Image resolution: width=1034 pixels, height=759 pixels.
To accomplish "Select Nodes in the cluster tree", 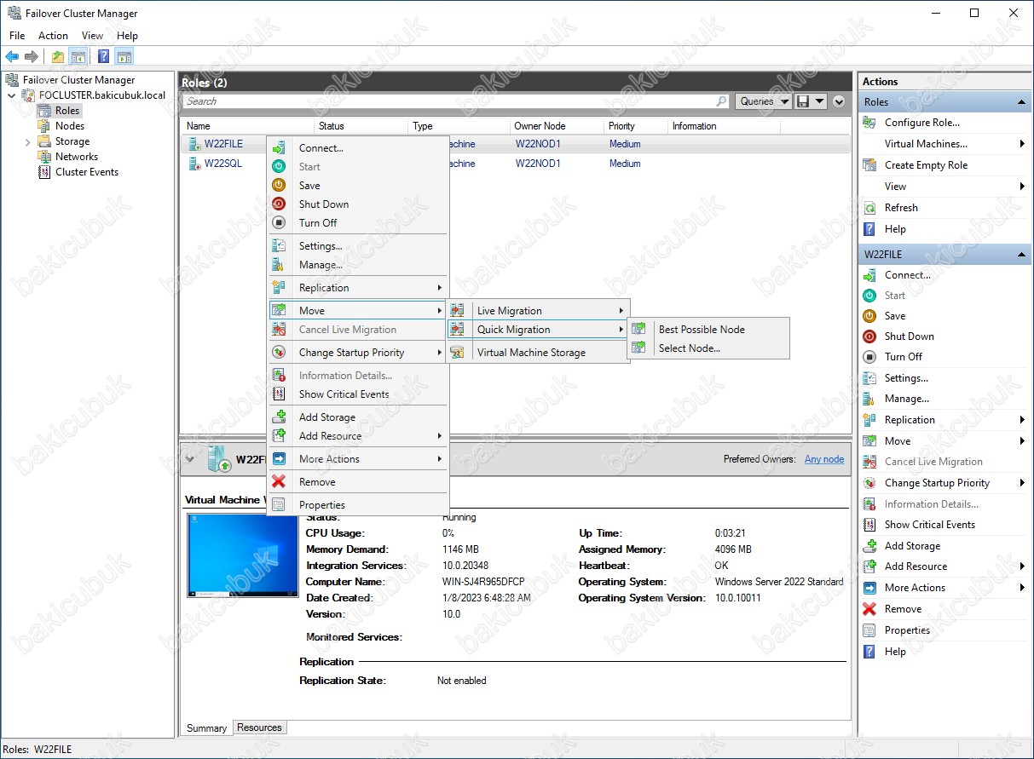I will (x=70, y=126).
